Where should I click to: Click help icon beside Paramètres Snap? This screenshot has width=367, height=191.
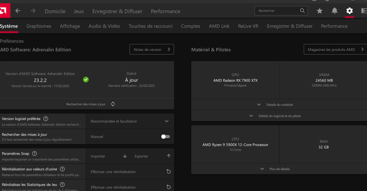[x=35, y=154]
